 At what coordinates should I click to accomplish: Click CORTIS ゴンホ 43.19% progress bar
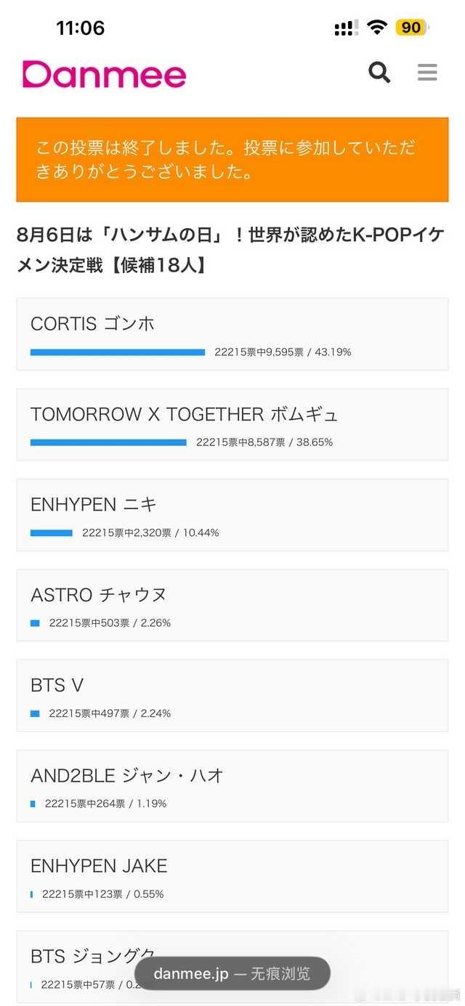pos(118,352)
